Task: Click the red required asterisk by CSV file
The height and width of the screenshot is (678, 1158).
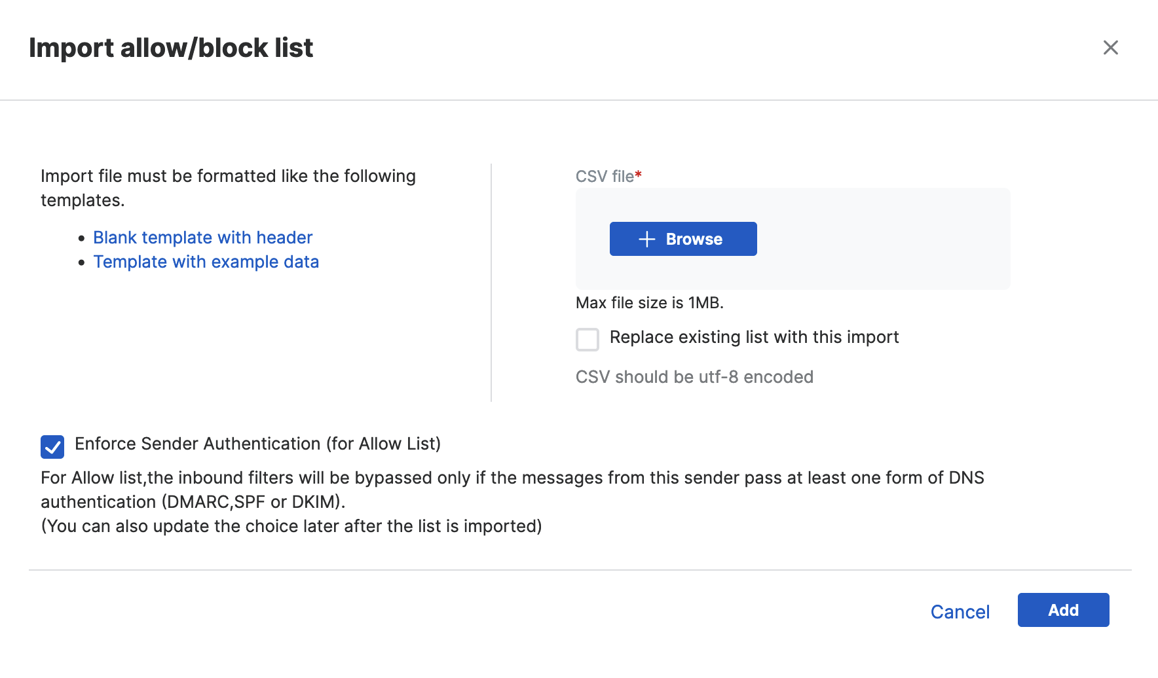Action: tap(639, 175)
